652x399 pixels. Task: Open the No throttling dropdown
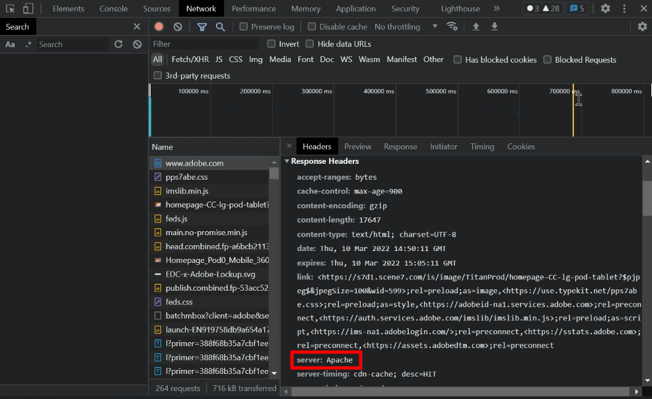[397, 26]
